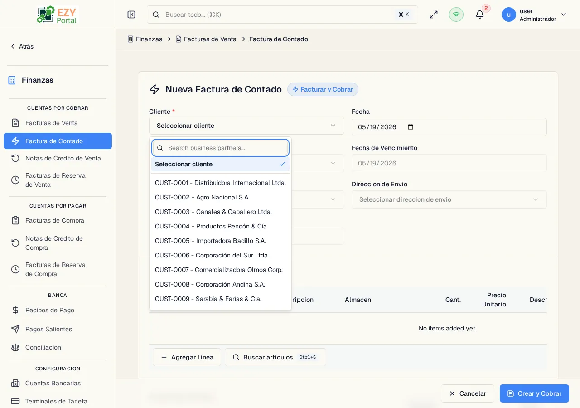
Task: Select CUST-0006 Corporación del Sur Ltda.
Action: tap(220, 255)
